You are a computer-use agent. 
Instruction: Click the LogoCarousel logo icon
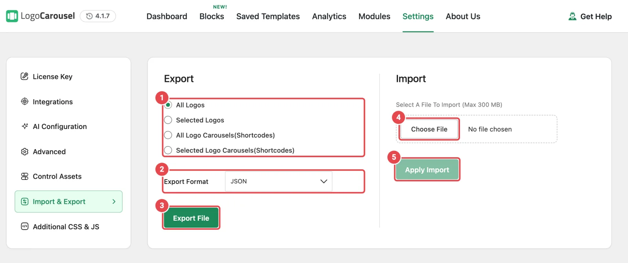pos(12,16)
